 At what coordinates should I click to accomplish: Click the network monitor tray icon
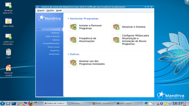146,104
